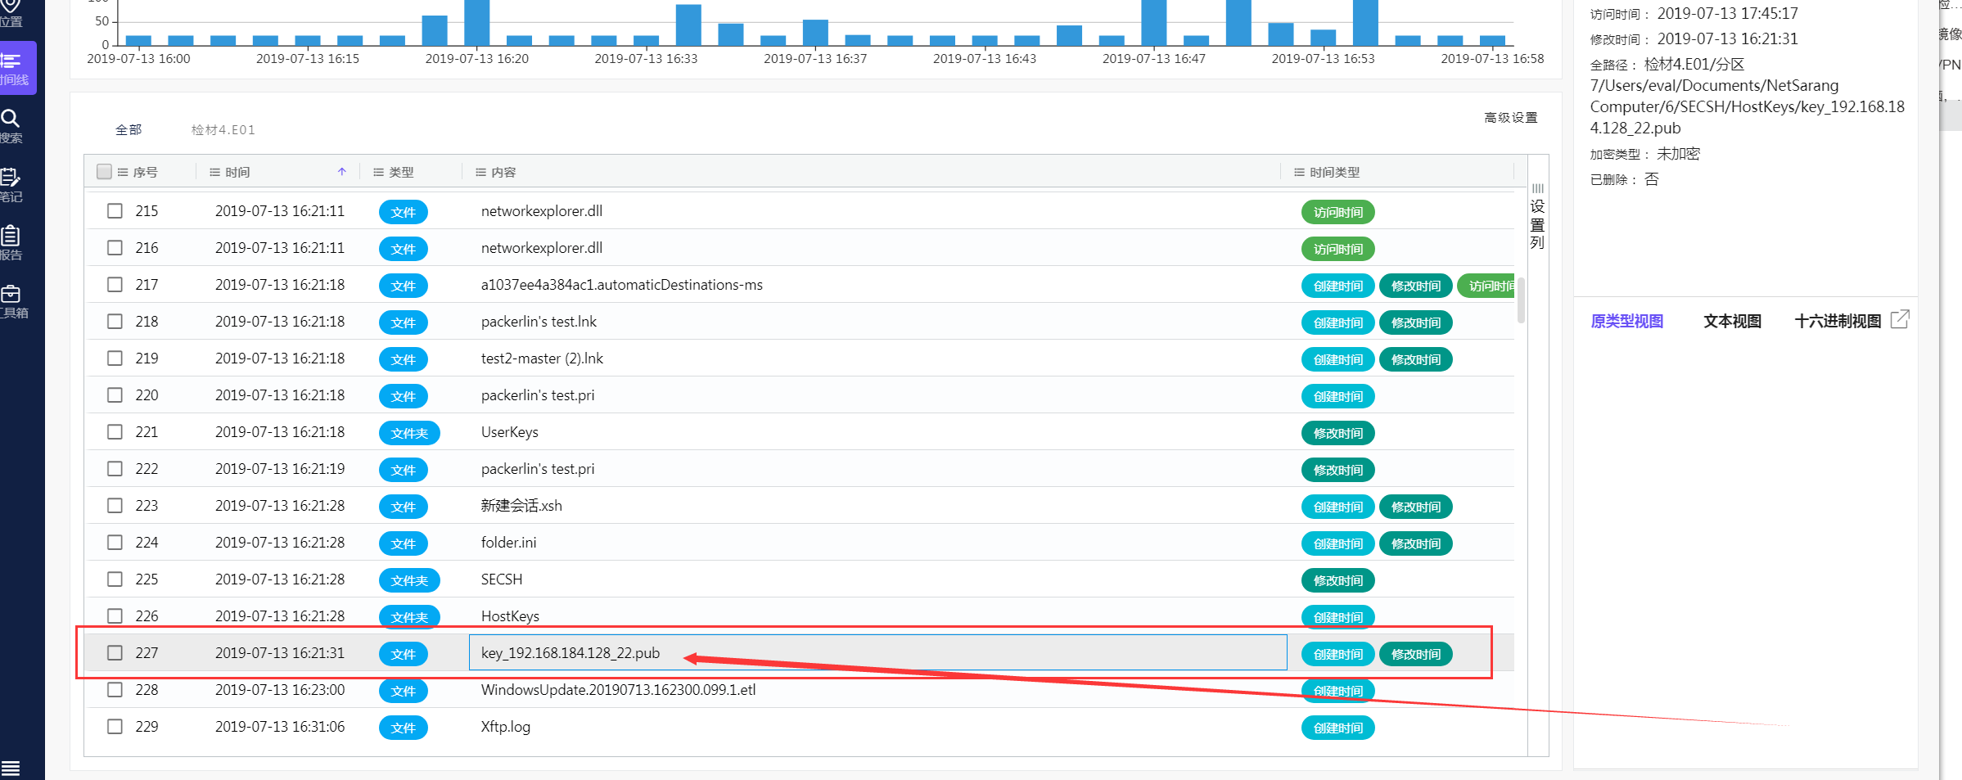Image resolution: width=1962 pixels, height=780 pixels.
Task: Check the box for row 227
Action: [115, 653]
